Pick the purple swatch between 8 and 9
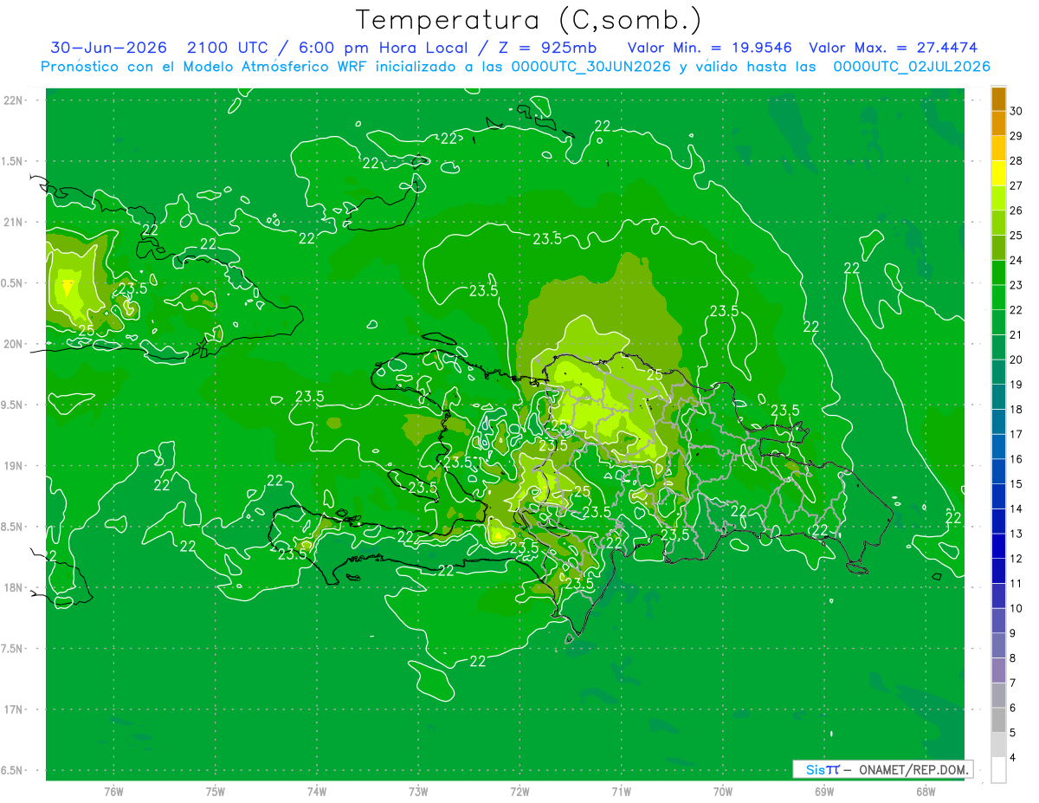Viewport: 1039px width, 803px height. tap(998, 645)
